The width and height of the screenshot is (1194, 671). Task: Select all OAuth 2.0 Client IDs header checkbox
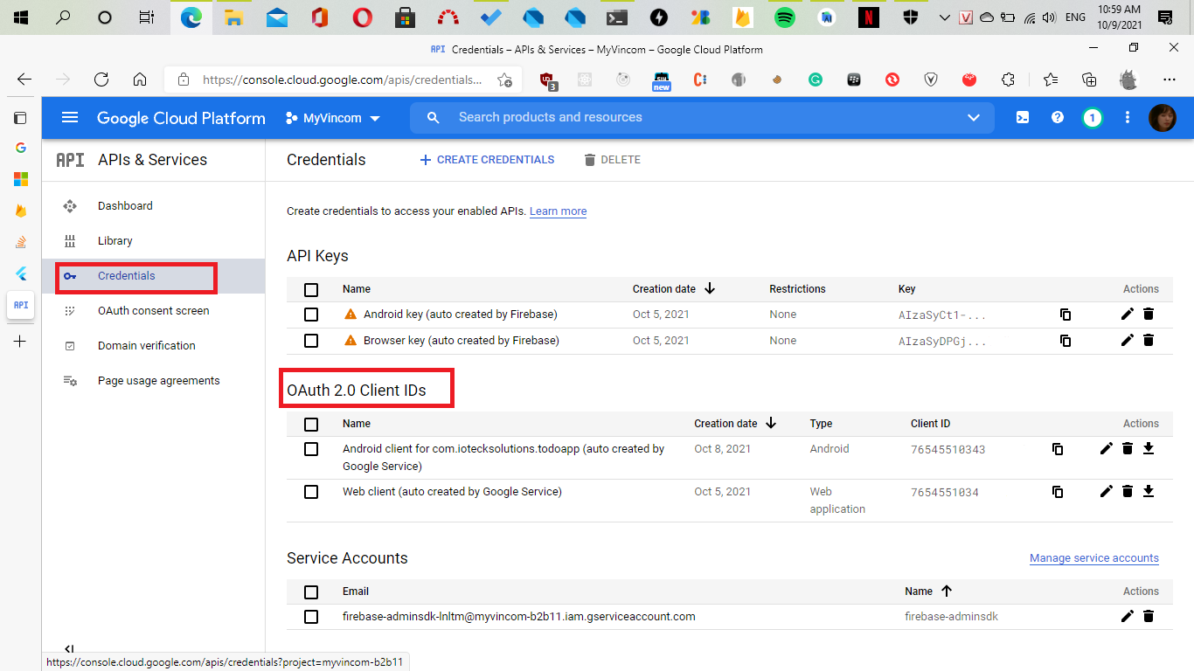[x=311, y=425]
